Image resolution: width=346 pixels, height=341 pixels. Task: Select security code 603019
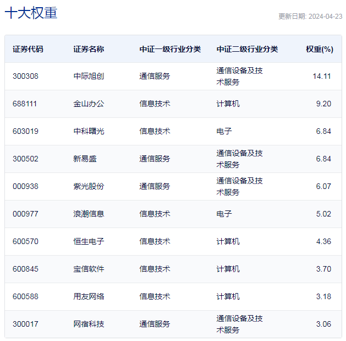(x=25, y=131)
